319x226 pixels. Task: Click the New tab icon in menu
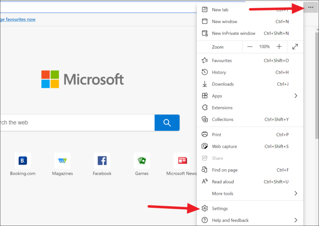pos(205,10)
